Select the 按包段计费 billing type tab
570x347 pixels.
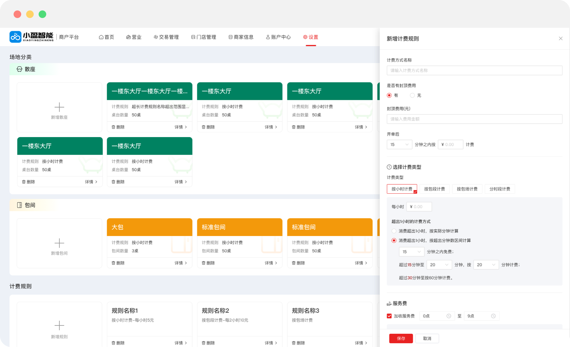point(434,189)
